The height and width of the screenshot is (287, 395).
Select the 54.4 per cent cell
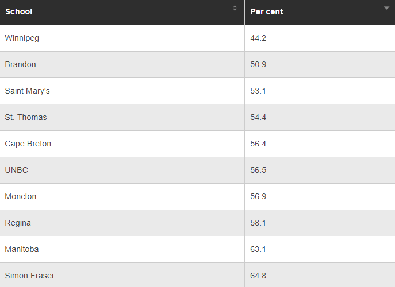click(x=258, y=117)
